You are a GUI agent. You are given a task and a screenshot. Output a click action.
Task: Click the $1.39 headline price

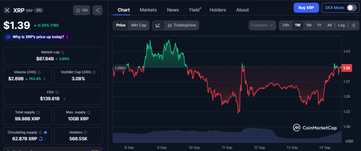tap(17, 25)
